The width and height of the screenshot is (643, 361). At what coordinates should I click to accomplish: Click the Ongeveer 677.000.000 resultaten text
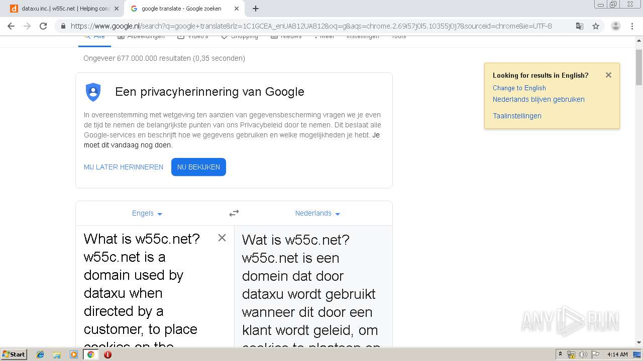click(164, 58)
